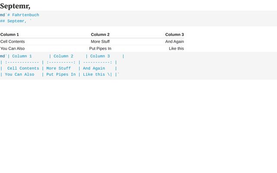The image size is (277, 173).
Task: Click the '# Fahrtenbuch' code line
Action: [23, 15]
